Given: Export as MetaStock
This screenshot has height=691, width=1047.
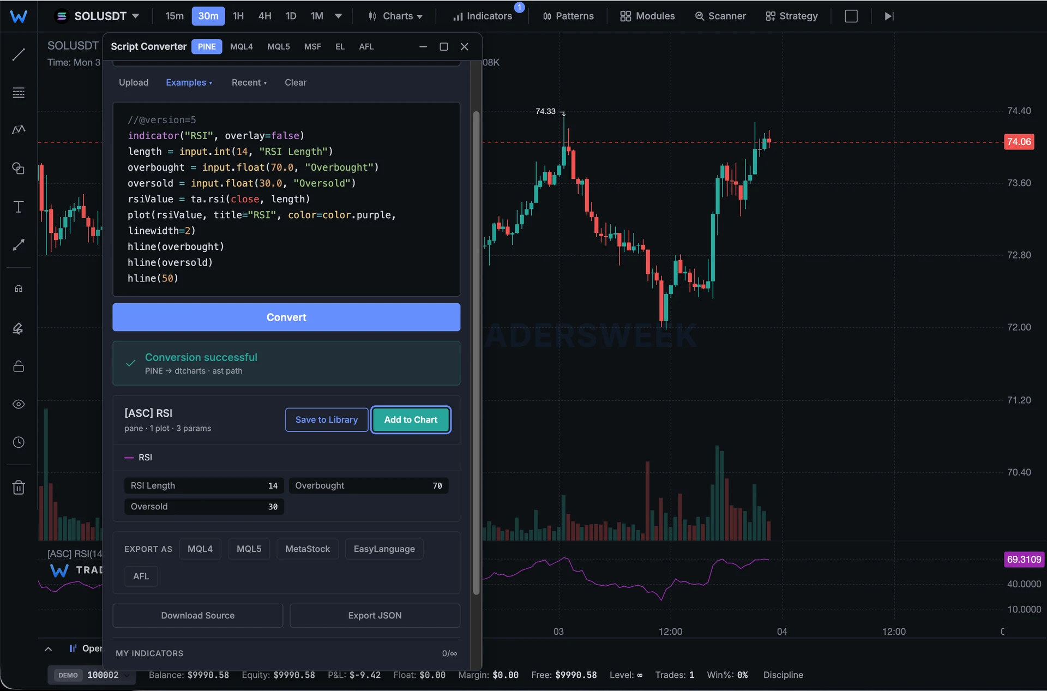Looking at the screenshot, I should (308, 549).
